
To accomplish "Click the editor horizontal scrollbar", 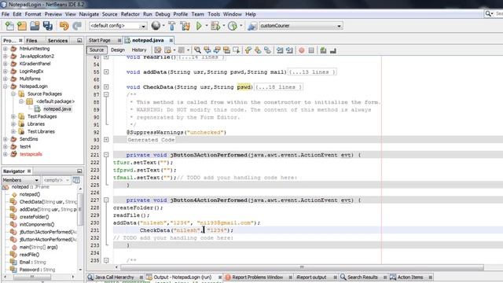I will pos(302,267).
